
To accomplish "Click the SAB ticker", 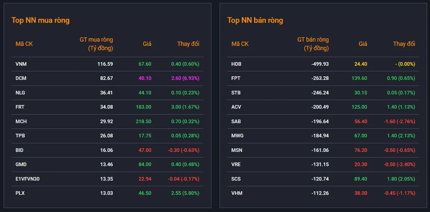I will (x=236, y=122).
